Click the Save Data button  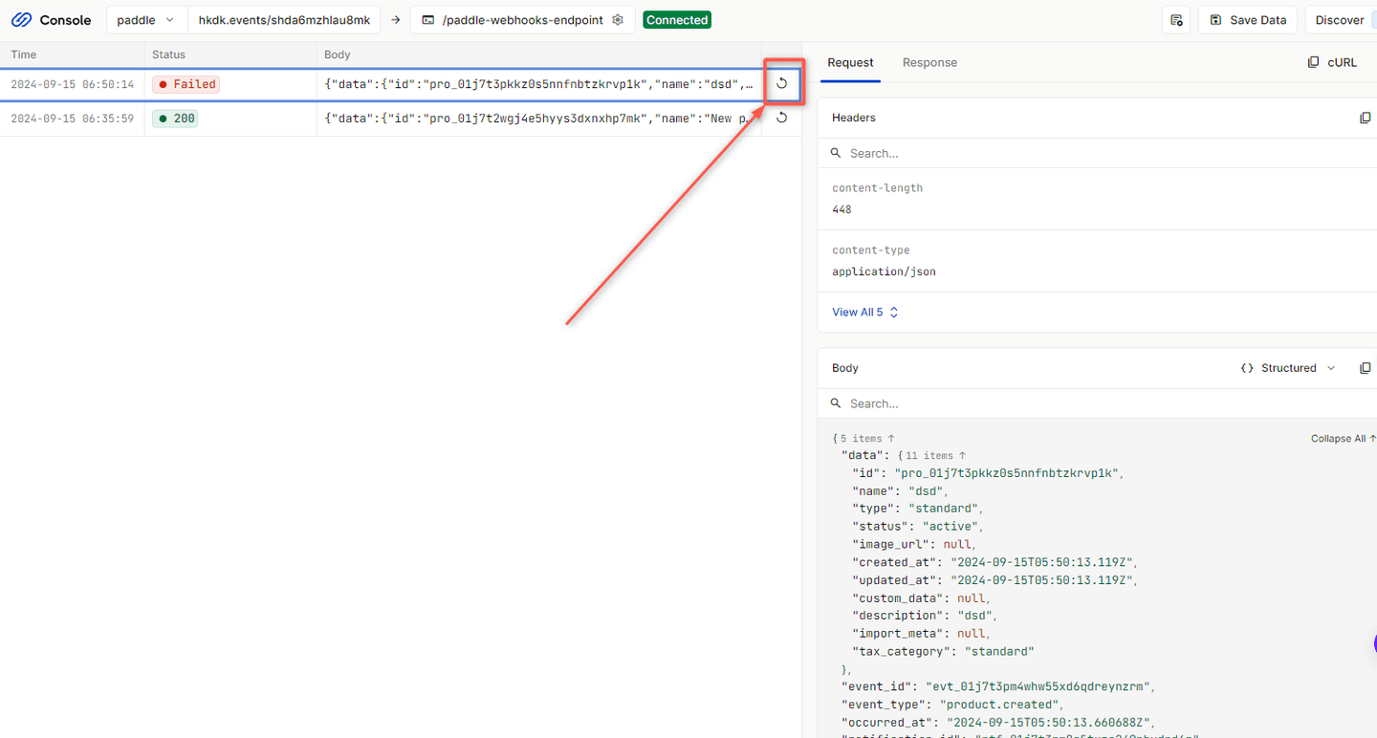click(1249, 20)
